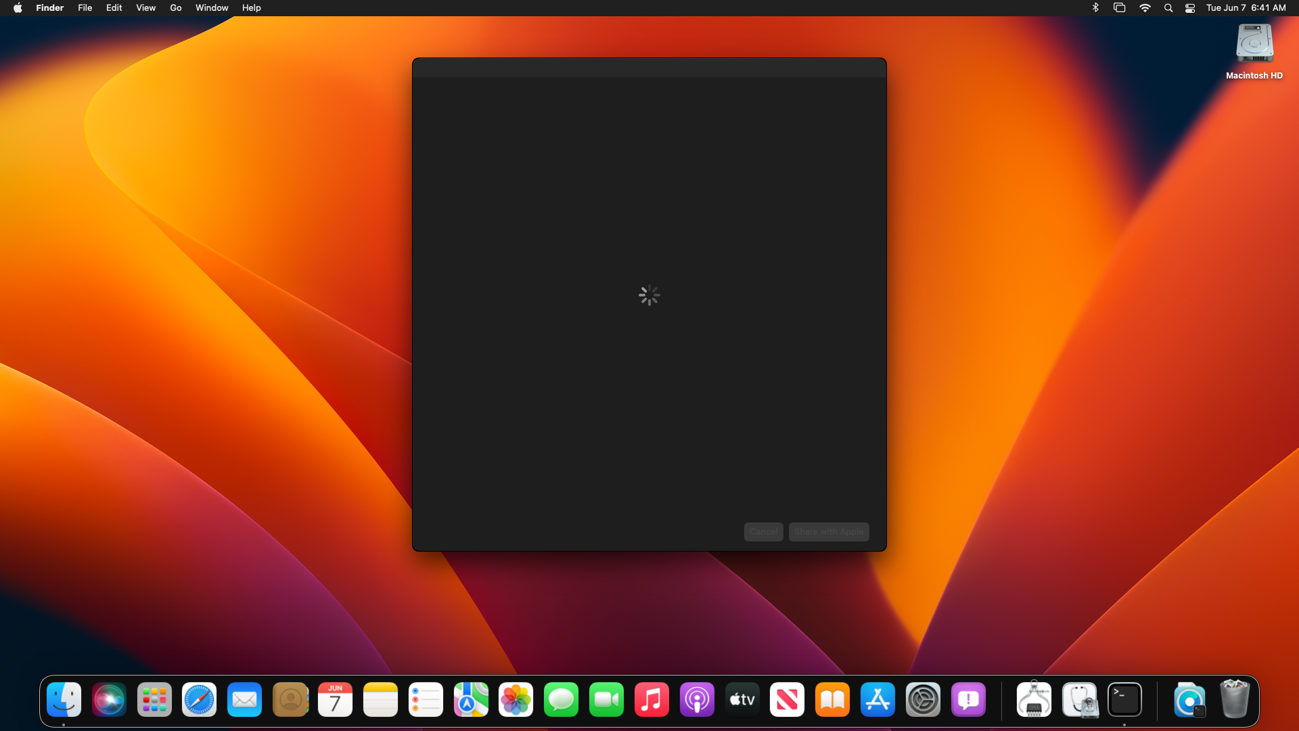
Task: Launch Safari from the dock
Action: click(199, 700)
